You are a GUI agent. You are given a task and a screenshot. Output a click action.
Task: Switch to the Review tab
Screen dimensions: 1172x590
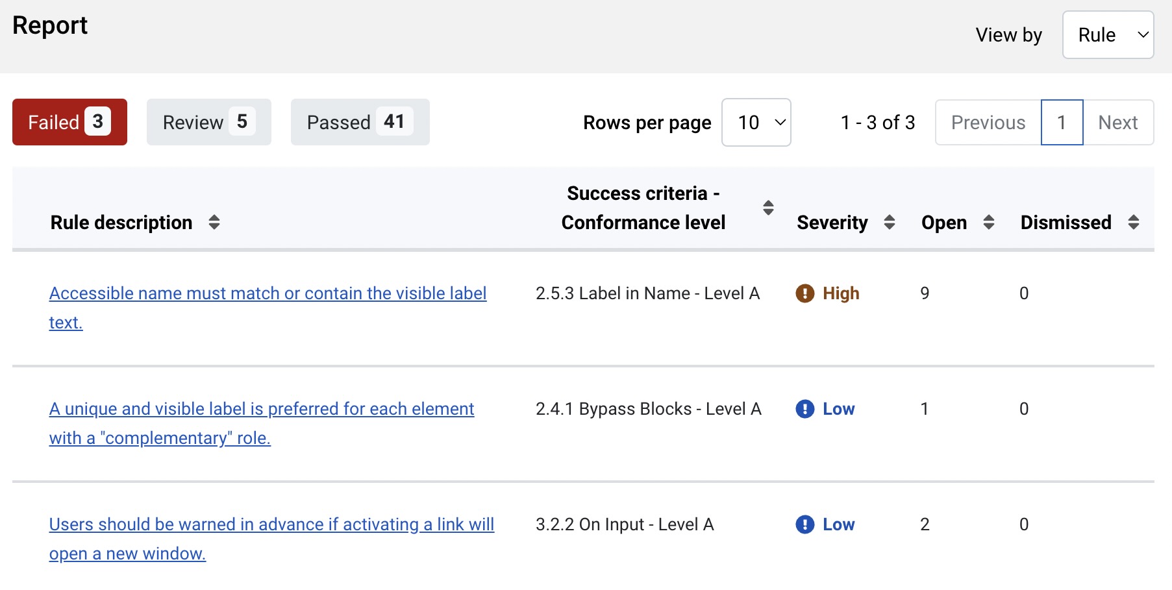[x=208, y=122]
